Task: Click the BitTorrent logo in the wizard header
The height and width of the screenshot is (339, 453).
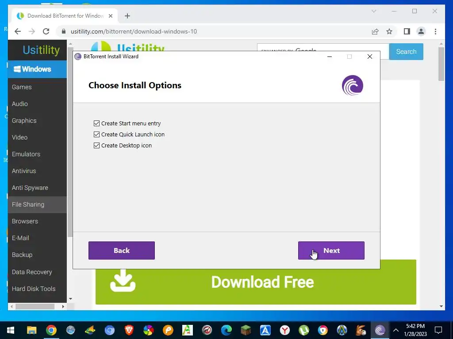Action: click(353, 85)
